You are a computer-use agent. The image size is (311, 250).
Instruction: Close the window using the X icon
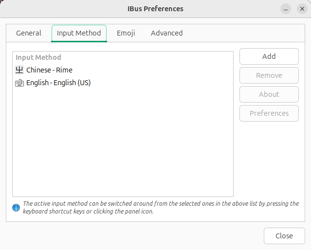tap(302, 9)
